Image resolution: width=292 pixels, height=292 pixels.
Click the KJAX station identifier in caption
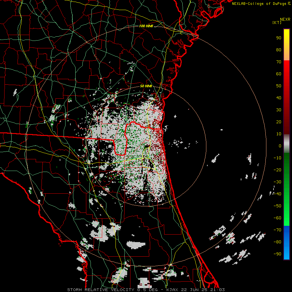(172, 290)
